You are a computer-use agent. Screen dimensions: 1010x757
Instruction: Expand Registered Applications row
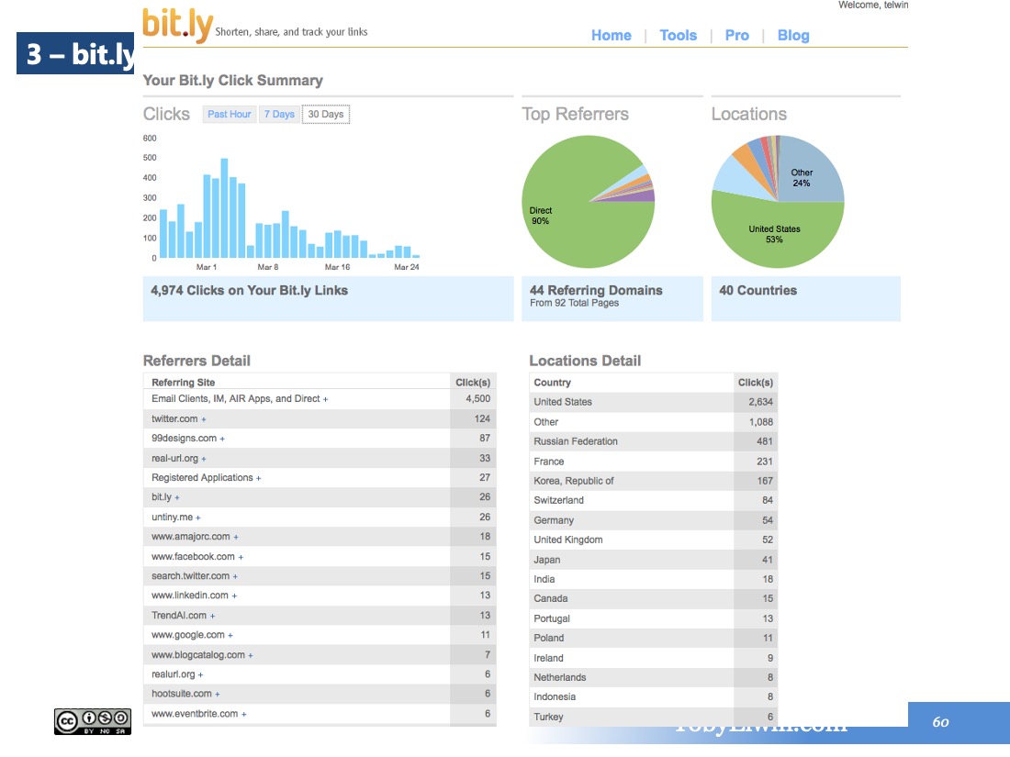tap(258, 478)
